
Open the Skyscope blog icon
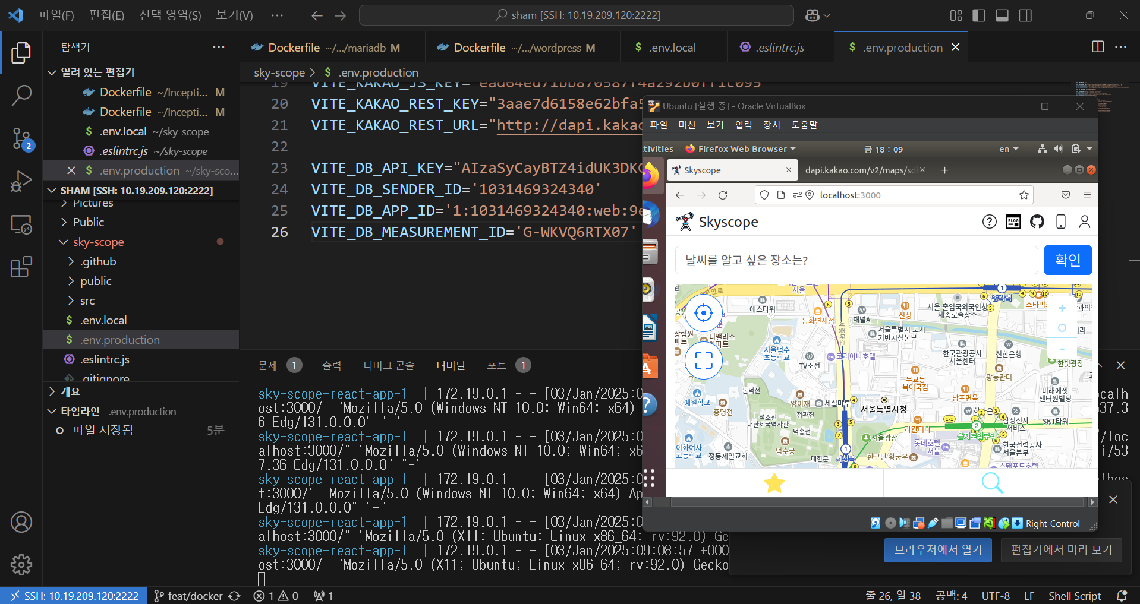coord(1013,222)
